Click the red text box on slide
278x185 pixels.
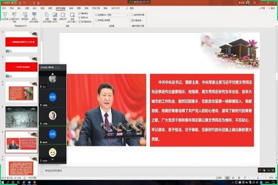202,110
